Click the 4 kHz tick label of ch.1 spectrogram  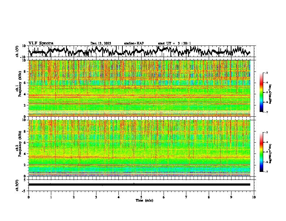click(x=25, y=94)
